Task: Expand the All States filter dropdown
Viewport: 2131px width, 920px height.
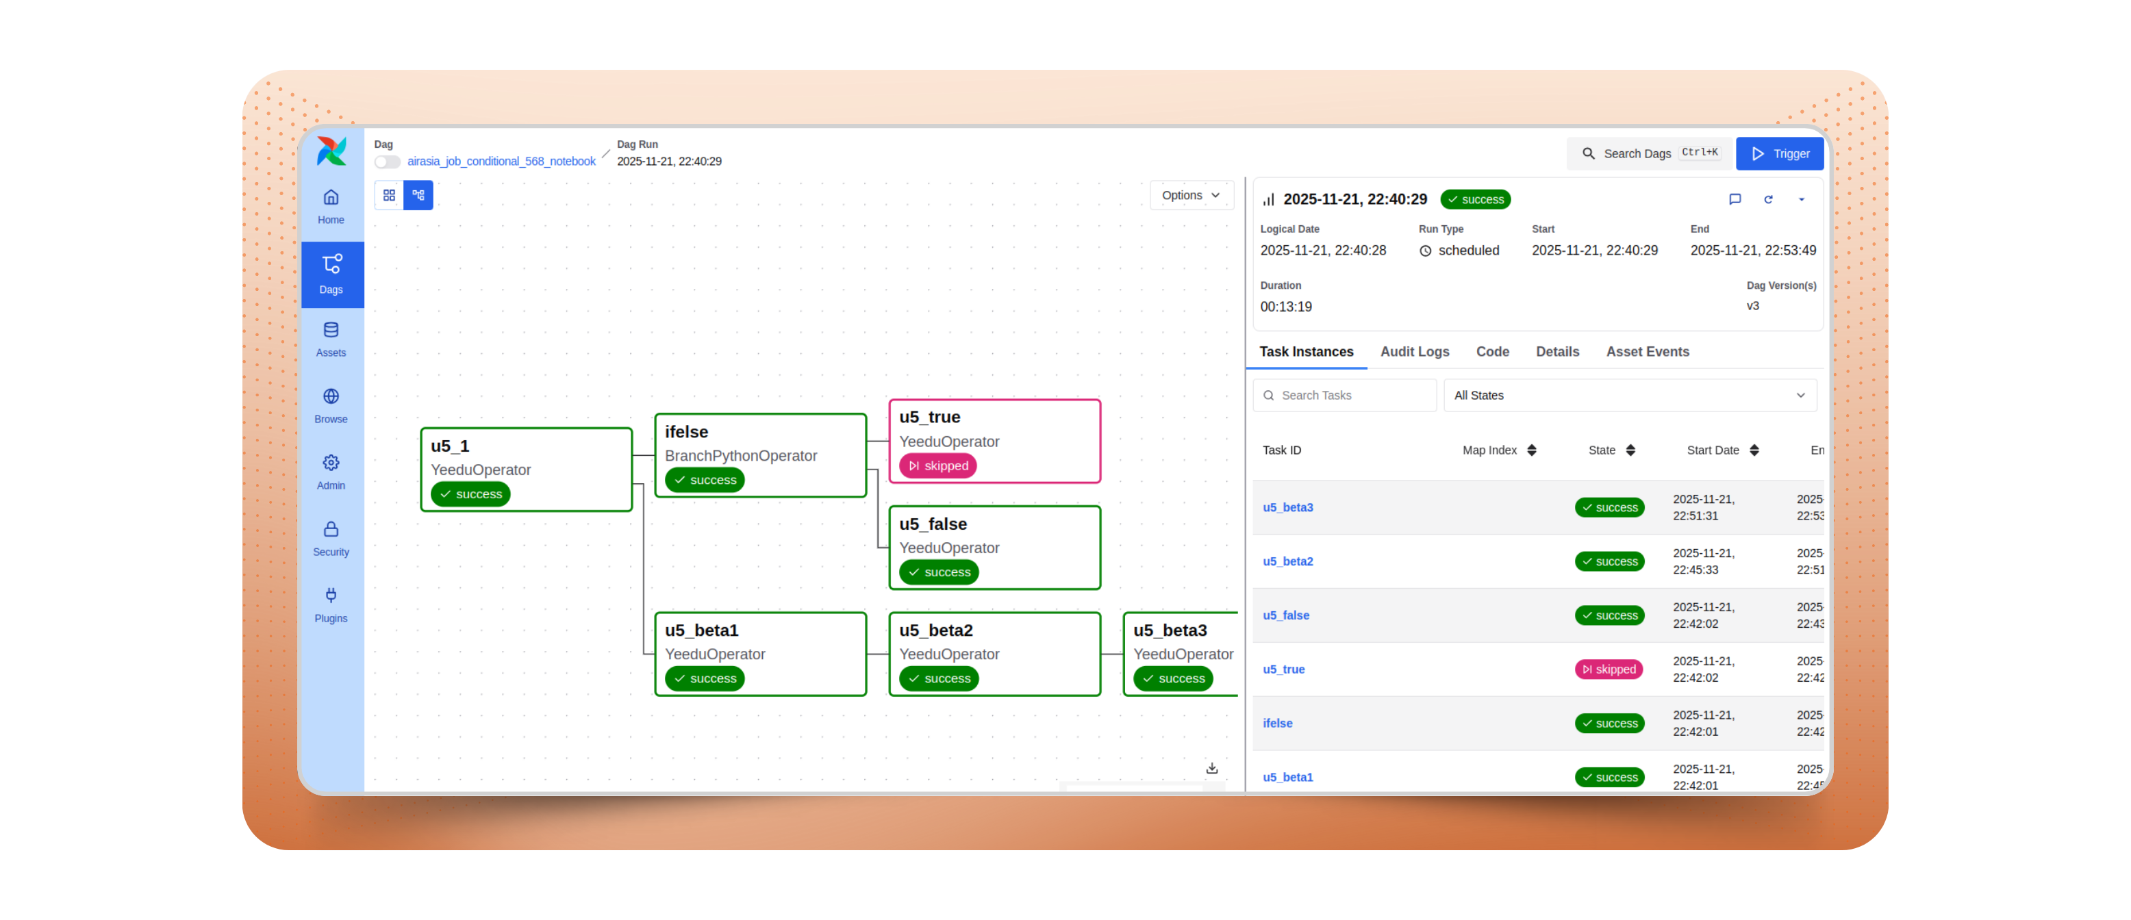Action: tap(1630, 395)
